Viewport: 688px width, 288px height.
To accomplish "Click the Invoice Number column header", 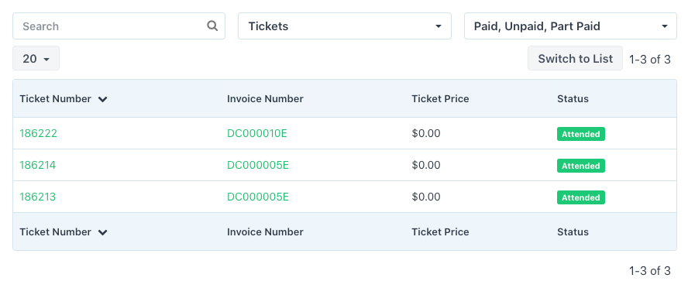I will coord(265,98).
